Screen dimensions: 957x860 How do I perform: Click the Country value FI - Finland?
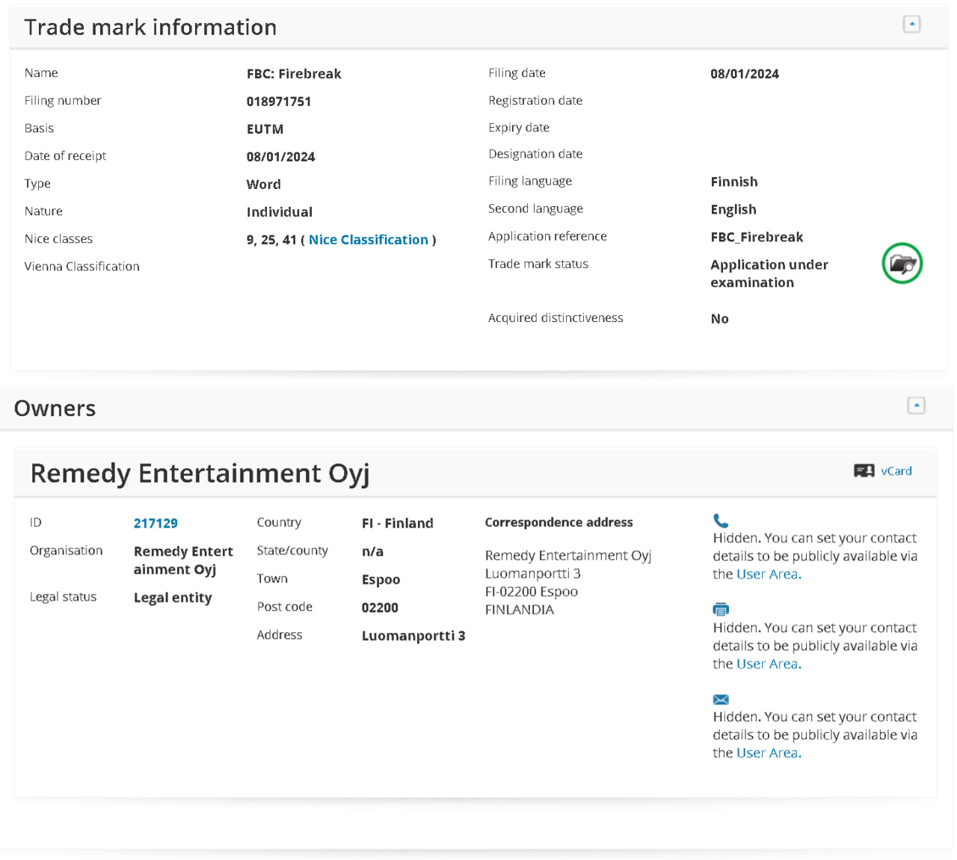pos(398,524)
